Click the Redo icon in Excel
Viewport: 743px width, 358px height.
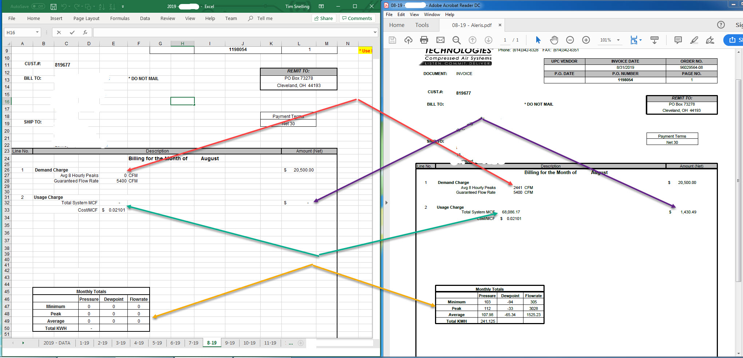(x=77, y=7)
